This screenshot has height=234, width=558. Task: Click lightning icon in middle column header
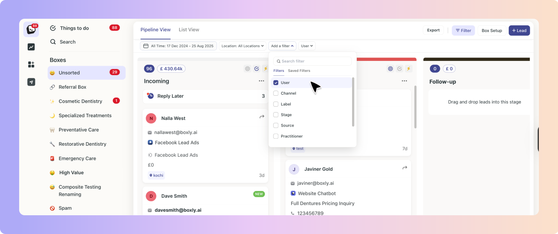click(x=408, y=69)
